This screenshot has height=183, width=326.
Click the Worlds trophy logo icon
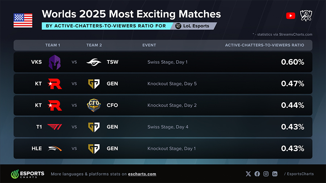point(306,16)
